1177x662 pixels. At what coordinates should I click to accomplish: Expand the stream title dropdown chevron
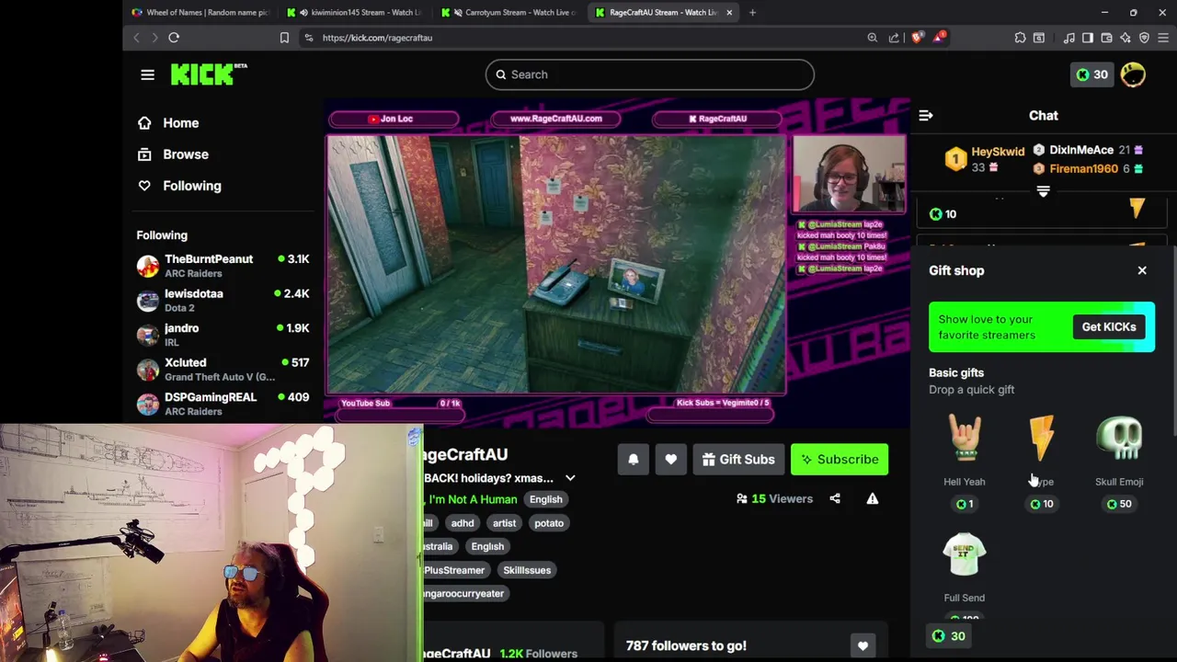(x=570, y=478)
